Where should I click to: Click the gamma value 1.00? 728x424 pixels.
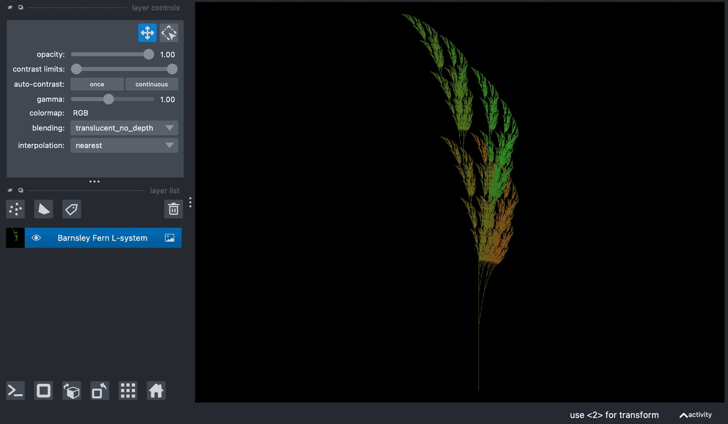[167, 100]
